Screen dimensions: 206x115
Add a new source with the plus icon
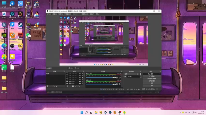[x=67, y=86]
